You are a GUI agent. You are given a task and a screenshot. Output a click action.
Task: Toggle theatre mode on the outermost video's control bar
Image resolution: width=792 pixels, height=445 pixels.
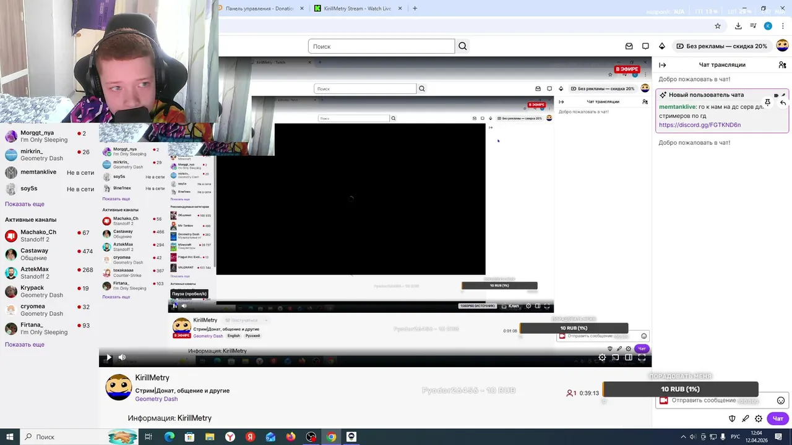629,357
